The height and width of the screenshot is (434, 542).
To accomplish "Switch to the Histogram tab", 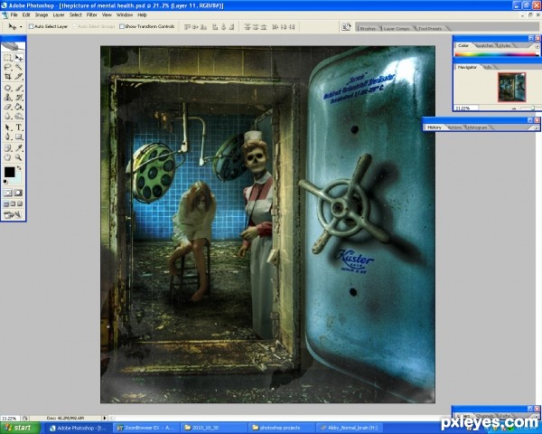I will 477,127.
